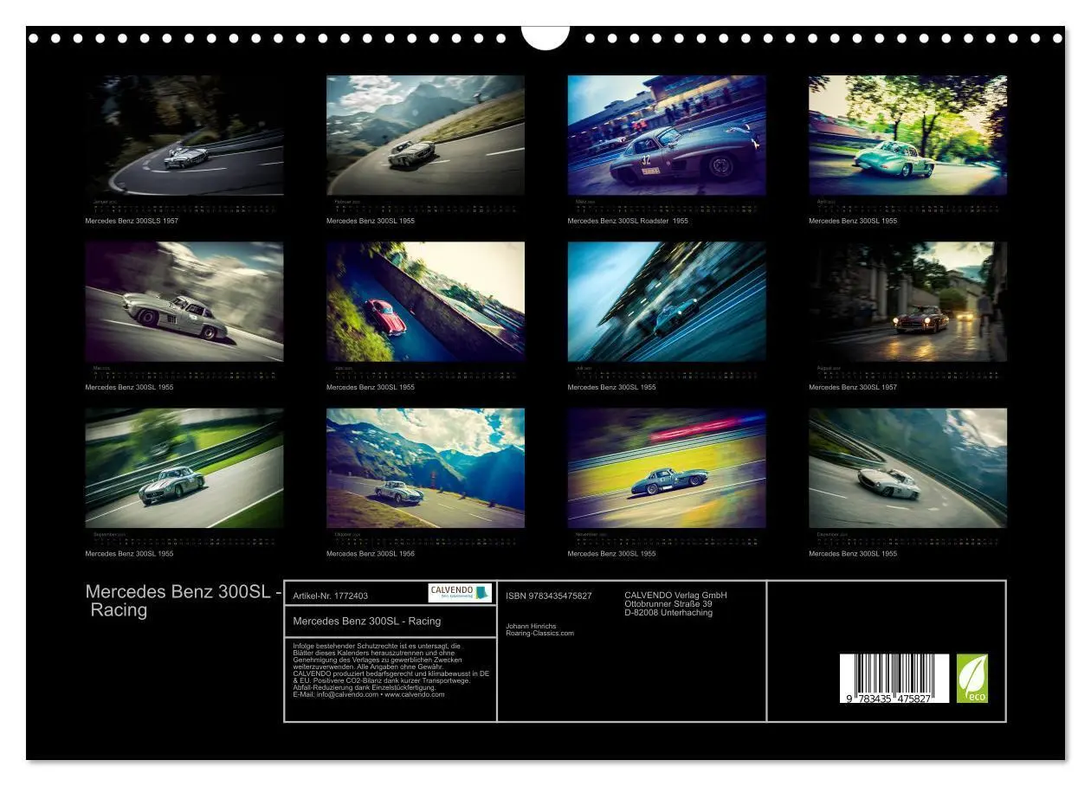Click the boxed title 'Mercedes Benz 300SL - Racing'
This screenshot has width=1091, height=786.
coord(367,621)
